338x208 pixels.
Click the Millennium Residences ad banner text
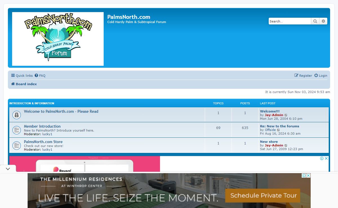(x=81, y=179)
